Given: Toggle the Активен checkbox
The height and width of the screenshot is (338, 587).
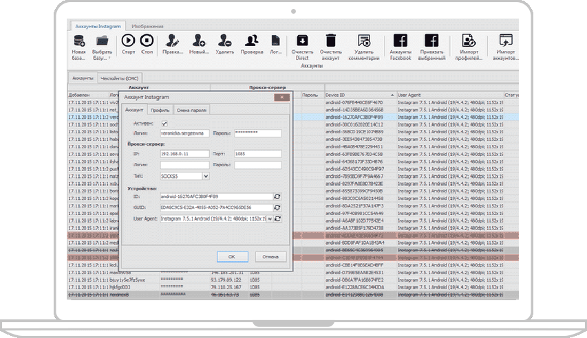Looking at the screenshot, I should 164,123.
